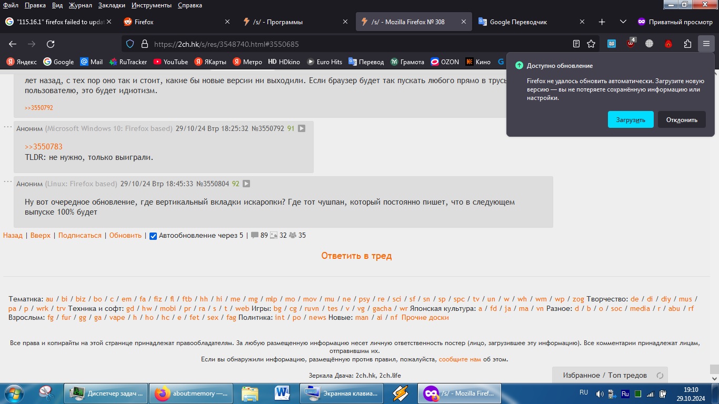
Task: Open the Extensions puzzle-piece menu
Action: click(x=687, y=44)
